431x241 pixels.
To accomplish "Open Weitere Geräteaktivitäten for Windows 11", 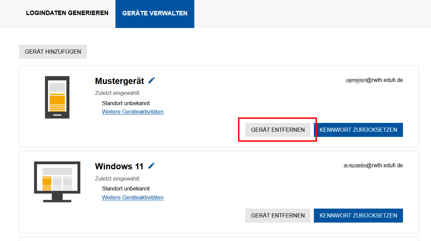I will (x=133, y=197).
